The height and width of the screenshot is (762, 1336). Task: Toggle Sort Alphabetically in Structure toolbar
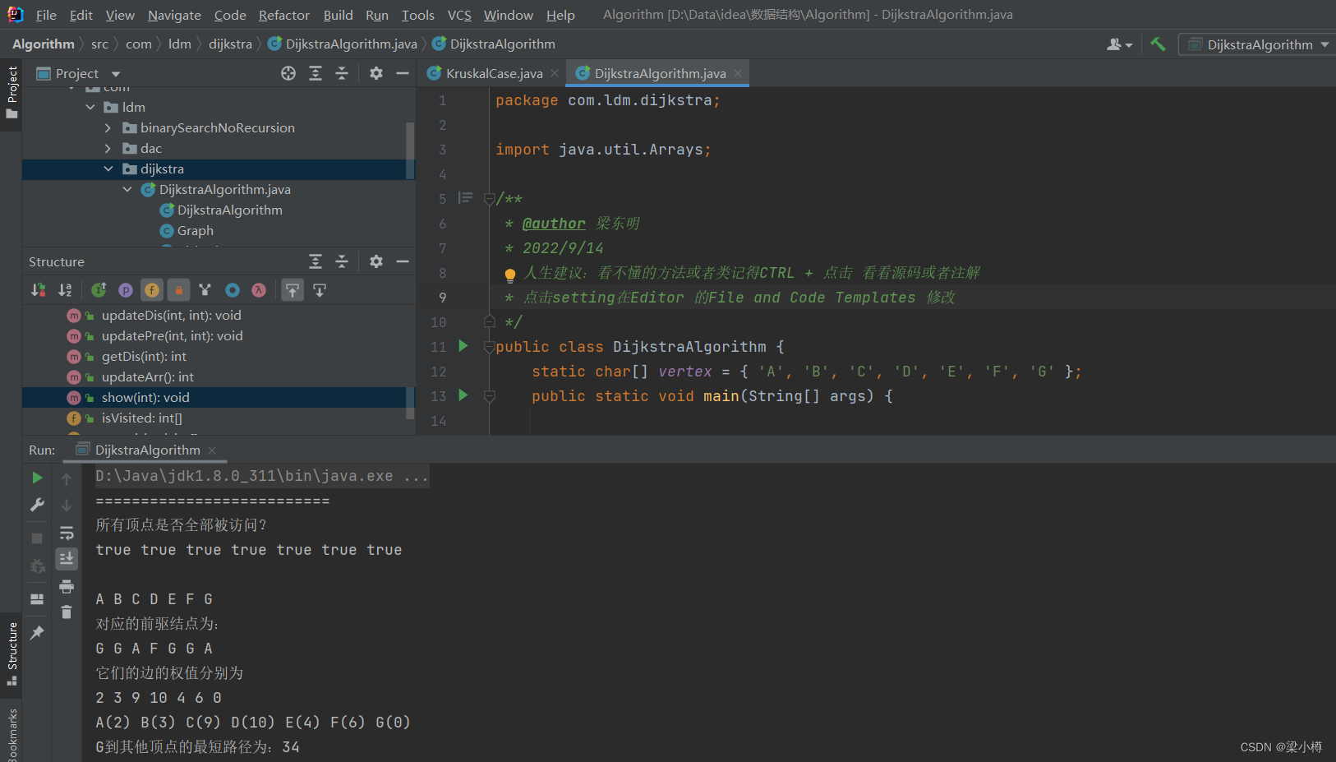coord(65,290)
